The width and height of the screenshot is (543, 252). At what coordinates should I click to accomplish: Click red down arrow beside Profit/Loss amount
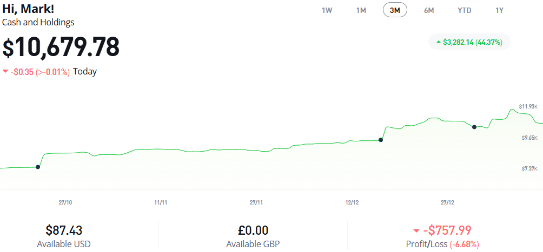point(416,231)
